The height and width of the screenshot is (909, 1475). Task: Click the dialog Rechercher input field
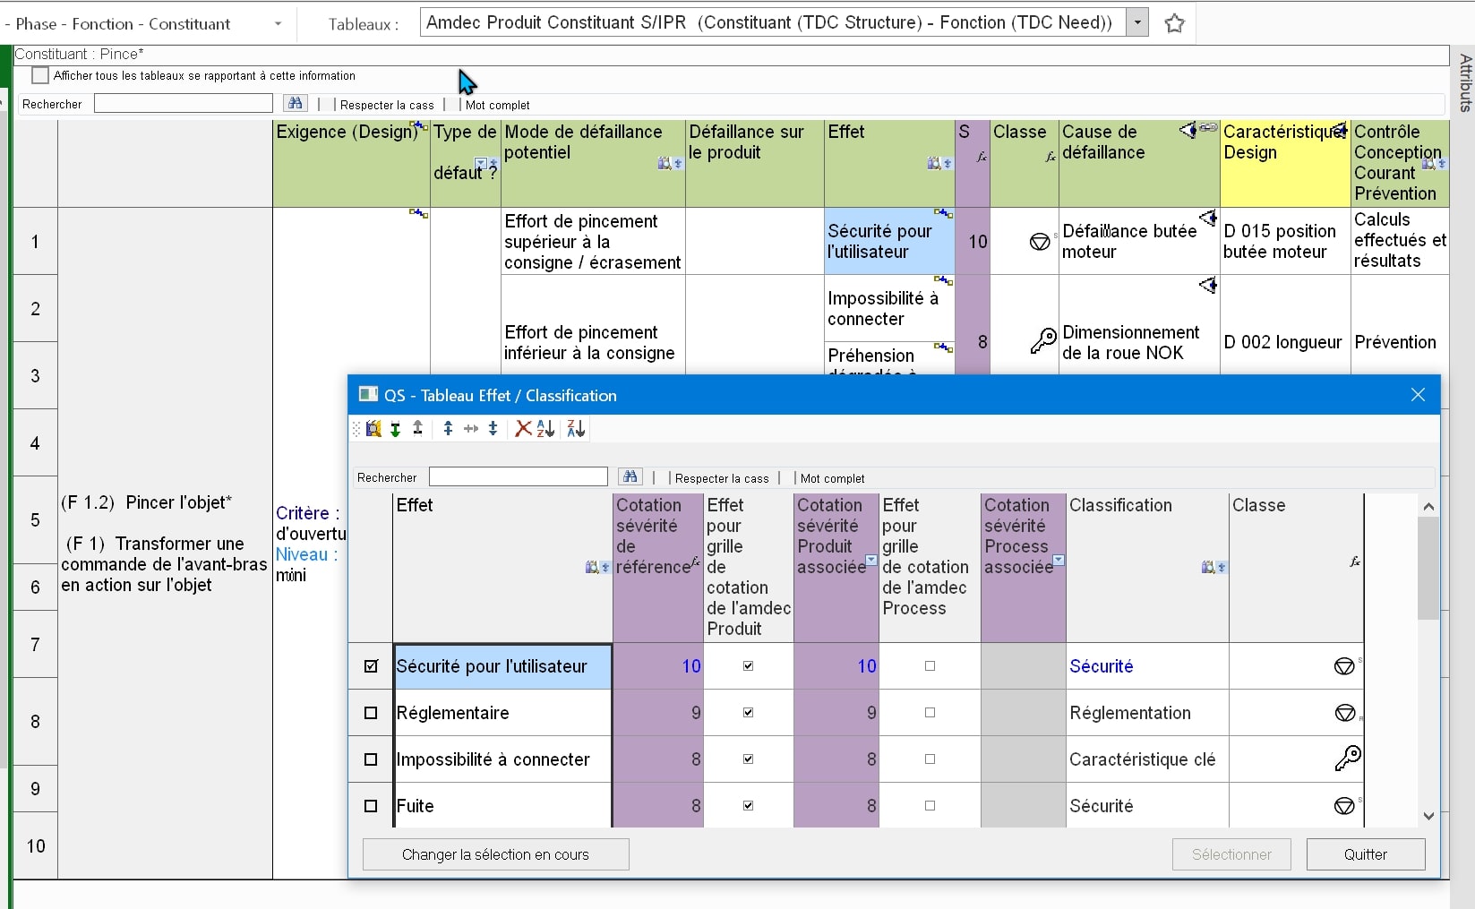[519, 476]
